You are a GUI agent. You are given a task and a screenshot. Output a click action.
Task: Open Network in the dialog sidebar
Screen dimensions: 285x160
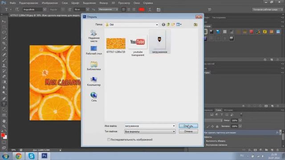click(x=94, y=97)
